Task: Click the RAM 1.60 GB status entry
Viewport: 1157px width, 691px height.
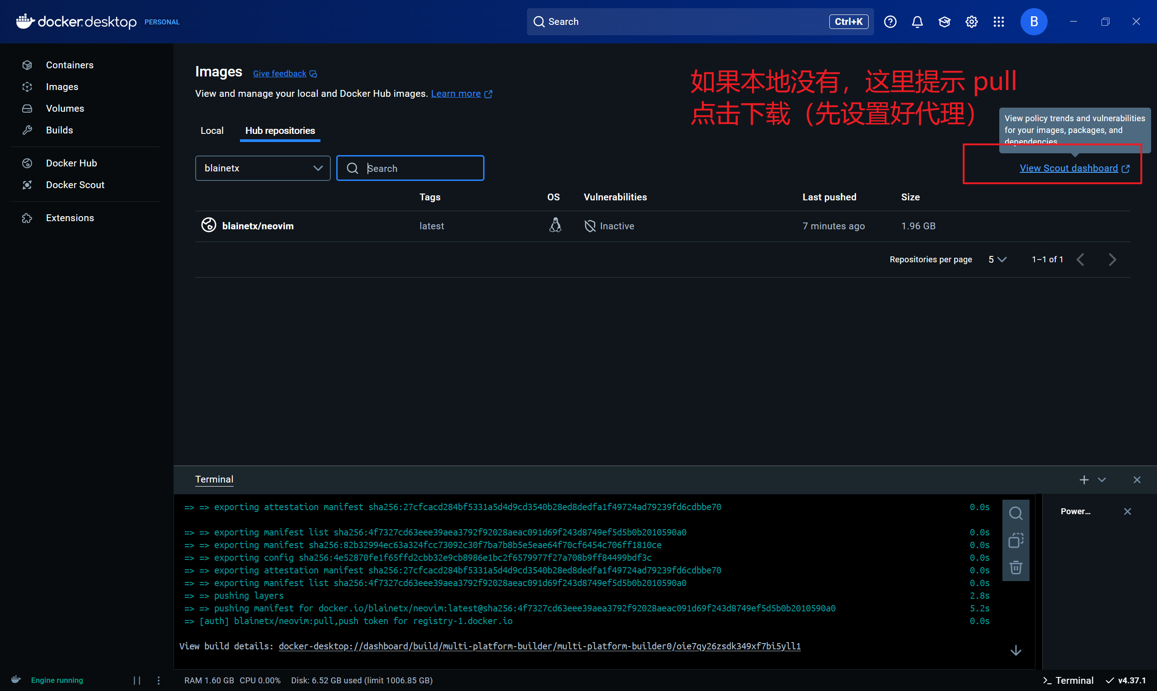Action: 209,680
